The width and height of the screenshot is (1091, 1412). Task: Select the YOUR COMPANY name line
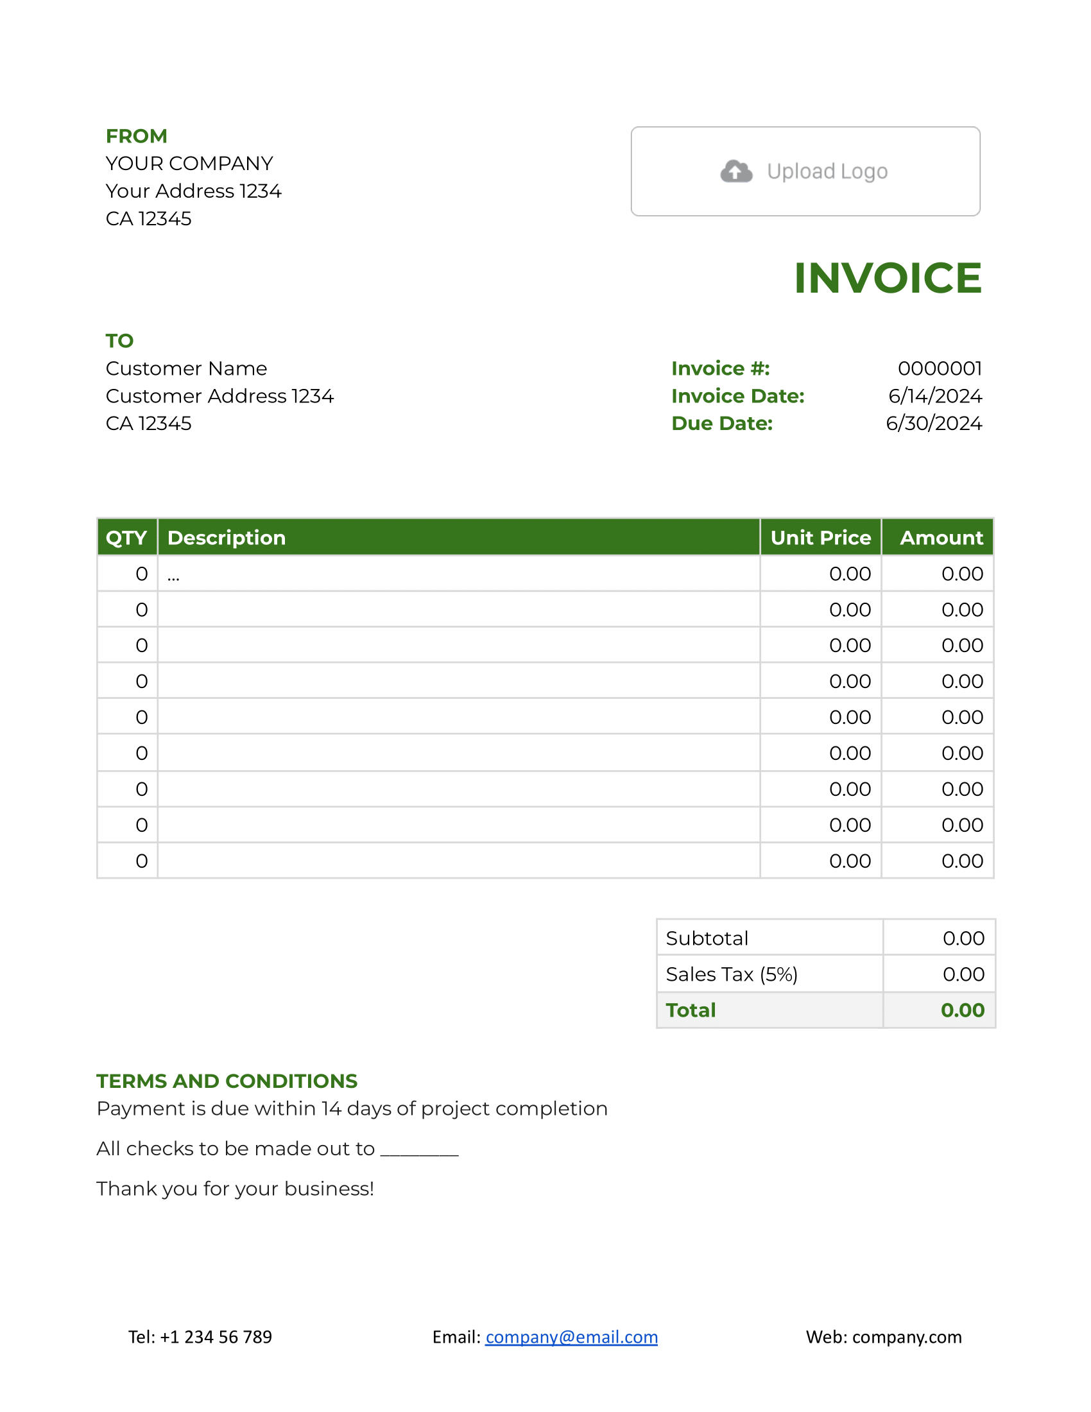tap(189, 164)
